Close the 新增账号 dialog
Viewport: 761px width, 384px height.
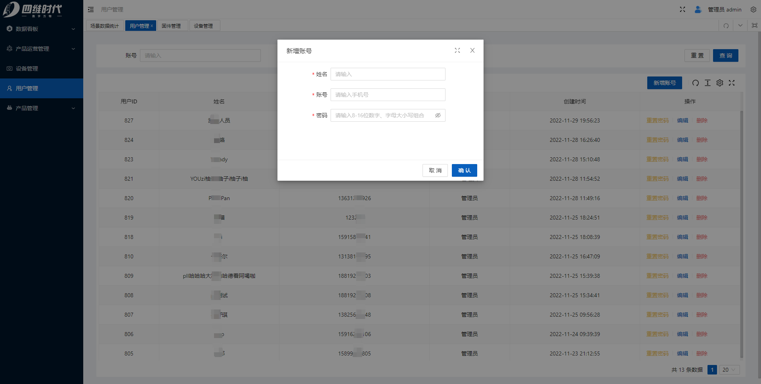coord(472,50)
